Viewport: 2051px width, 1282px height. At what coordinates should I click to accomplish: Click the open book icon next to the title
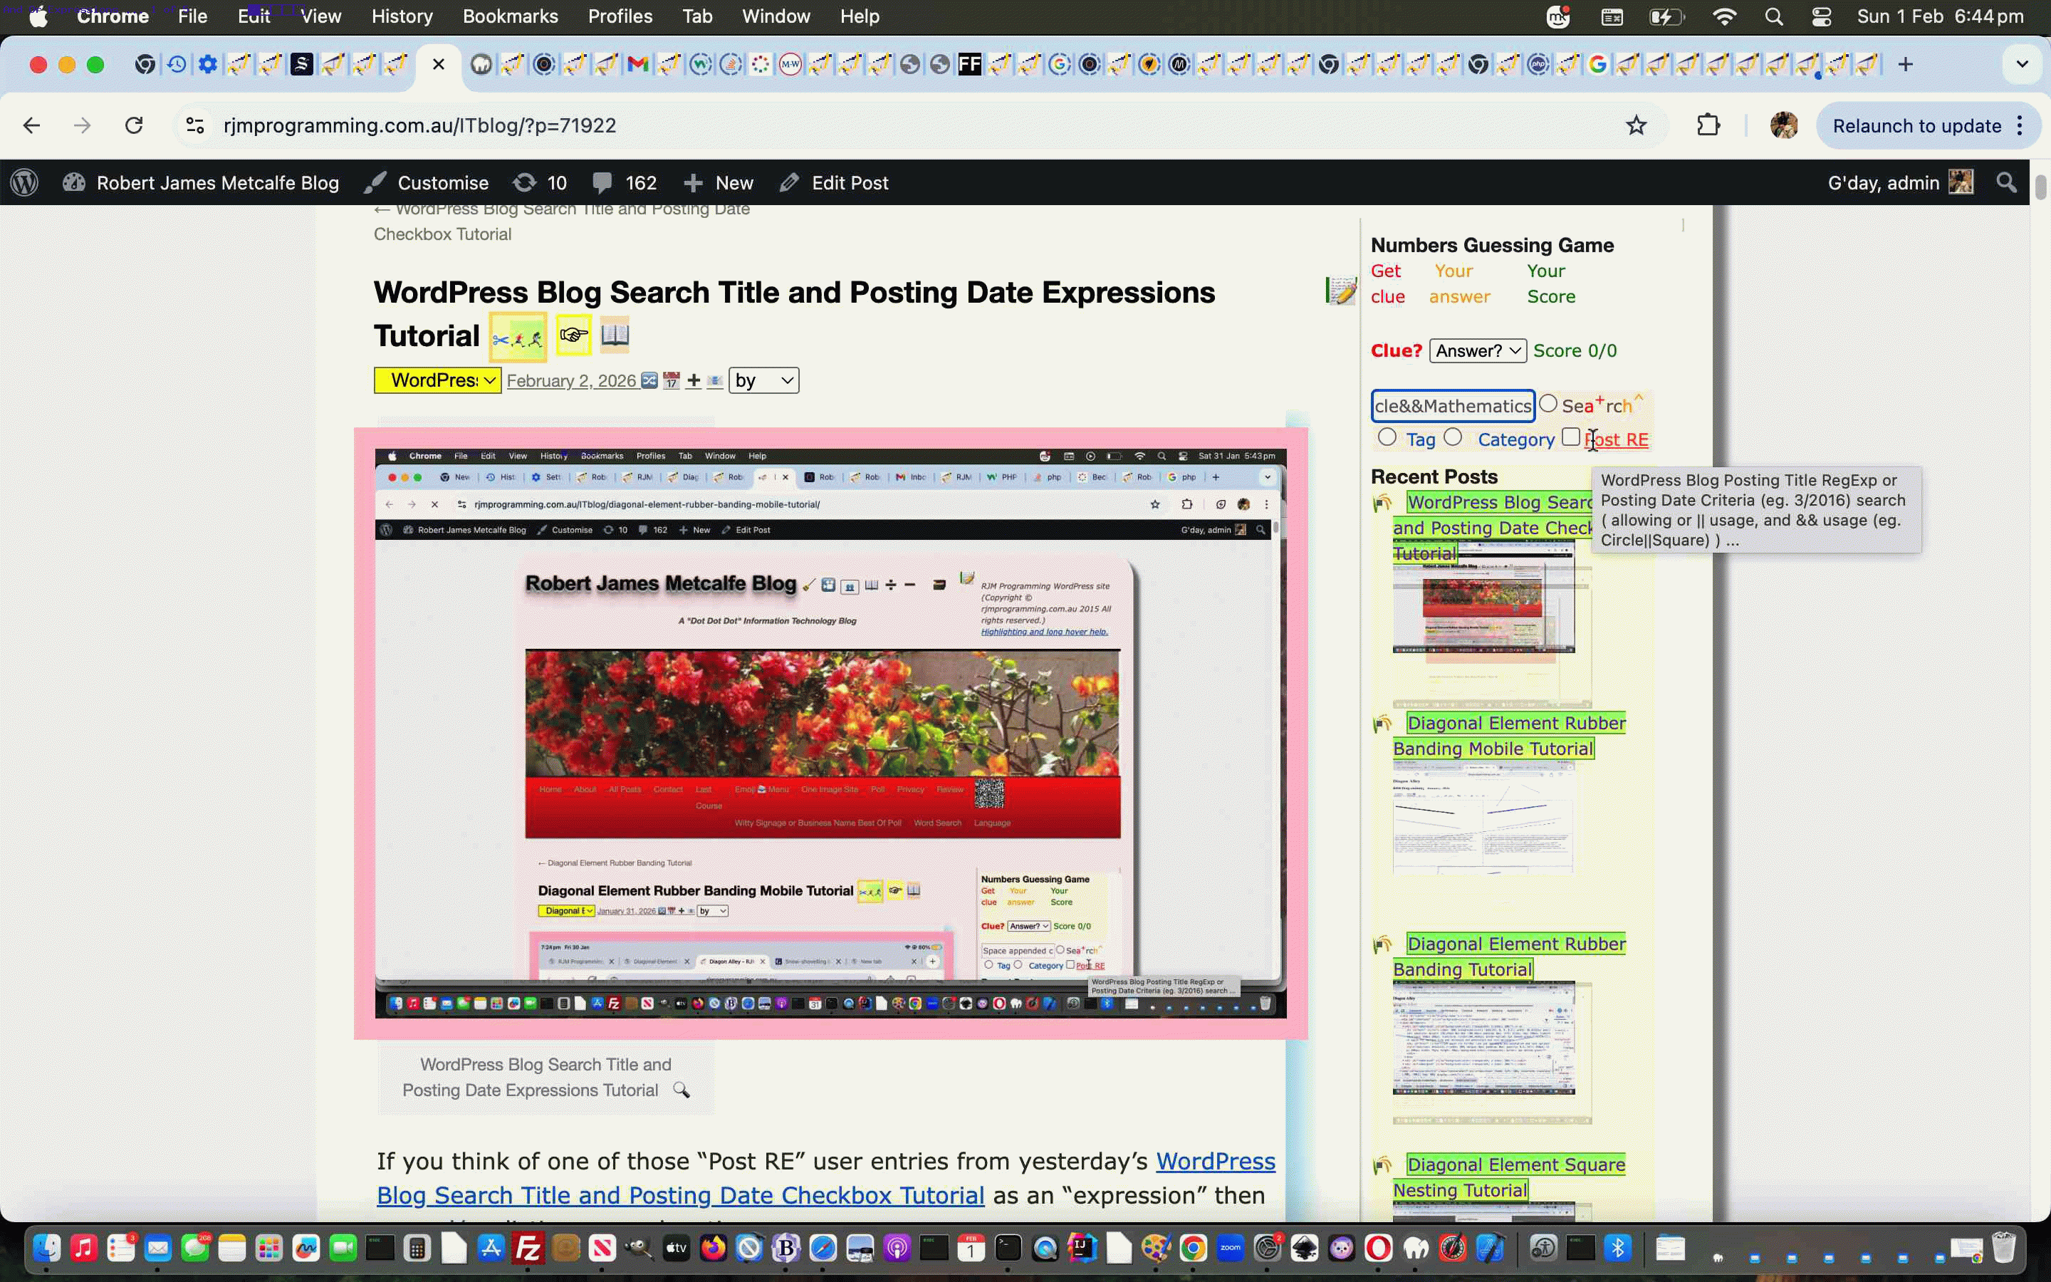coord(615,334)
